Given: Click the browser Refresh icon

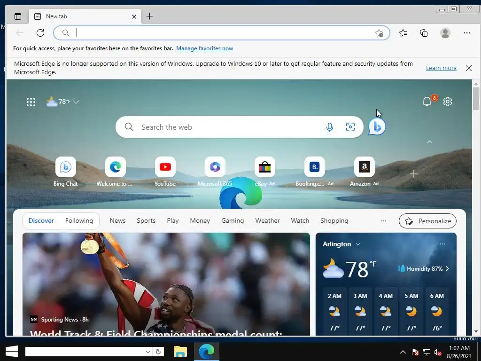Looking at the screenshot, I should coord(40,33).
